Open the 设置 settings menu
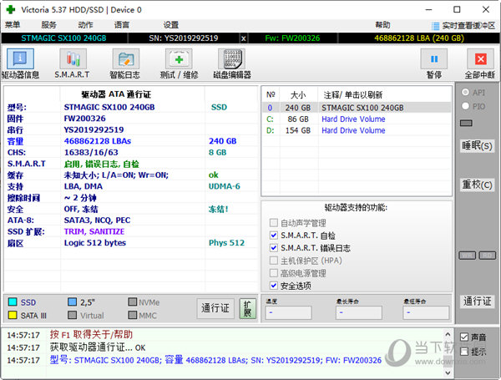 (x=171, y=25)
